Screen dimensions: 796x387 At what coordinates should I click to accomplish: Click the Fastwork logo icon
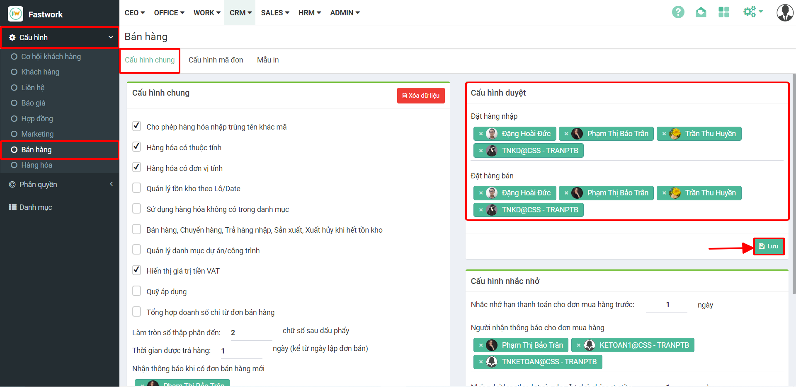pyautogui.click(x=16, y=14)
